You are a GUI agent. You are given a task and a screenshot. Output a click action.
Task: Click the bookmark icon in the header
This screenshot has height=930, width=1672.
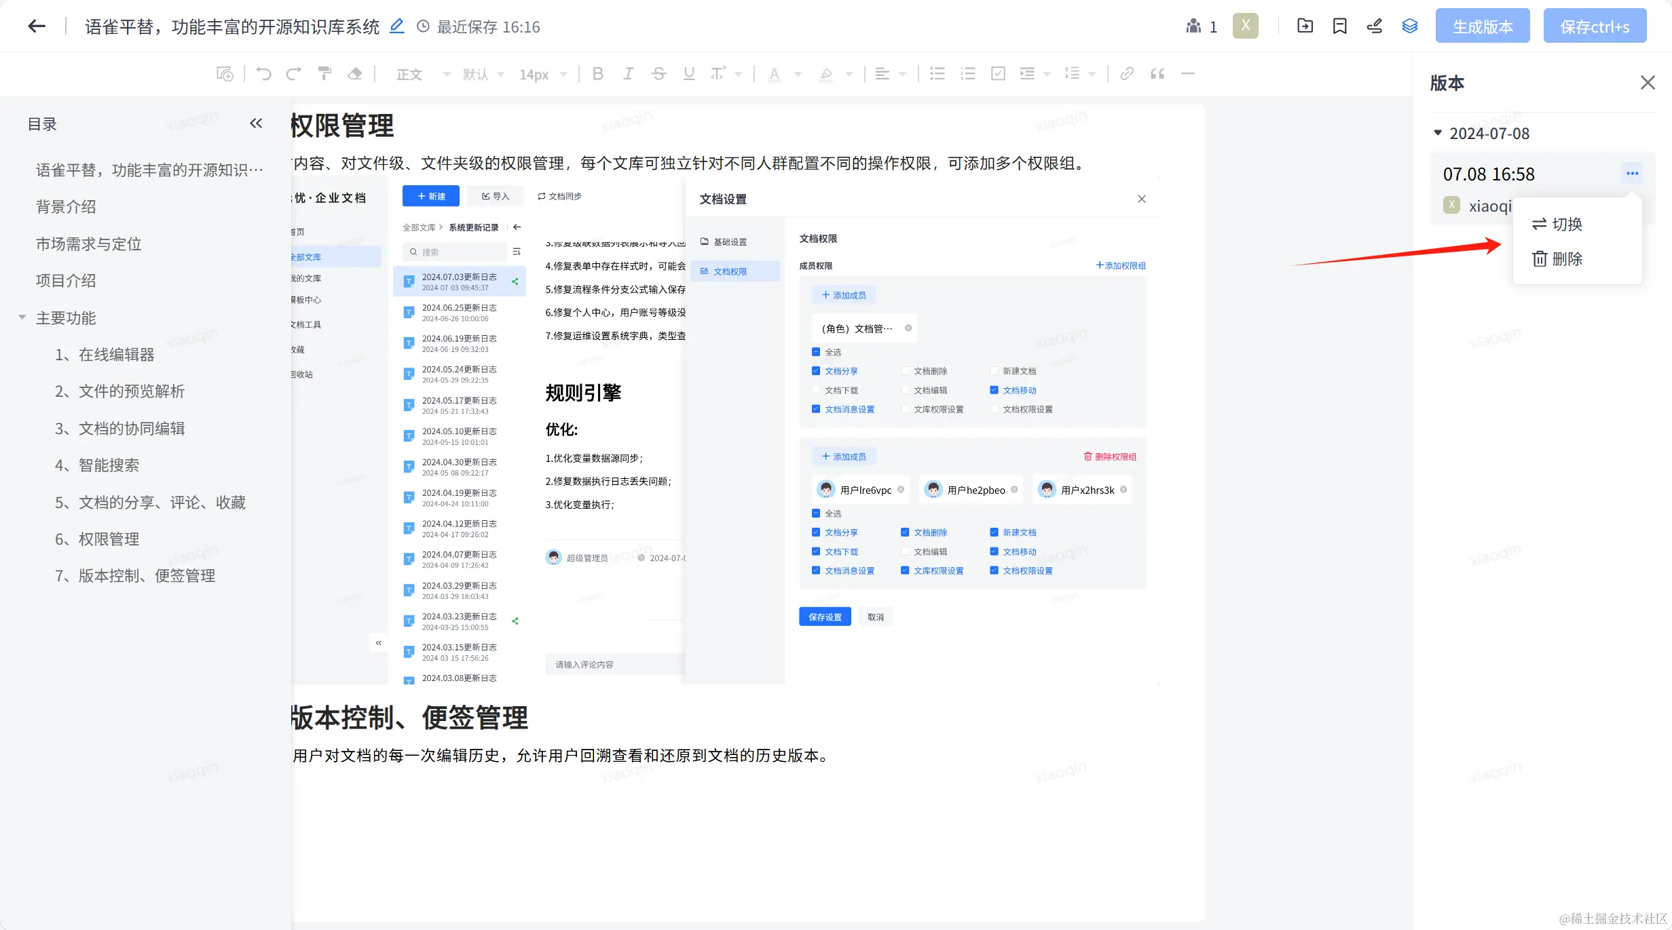tap(1339, 26)
